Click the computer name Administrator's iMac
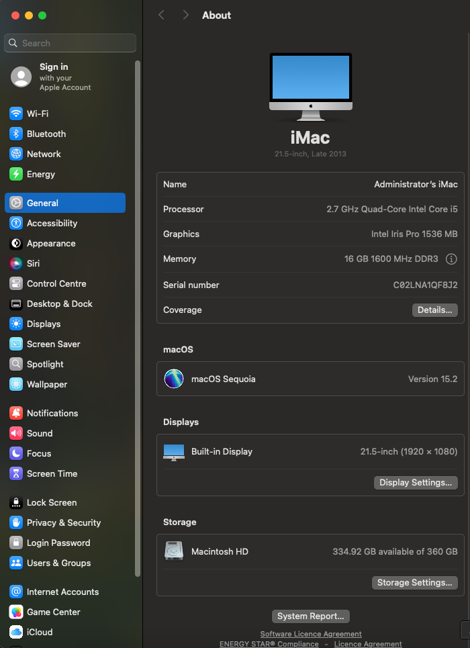Viewport: 470px width, 648px height. [416, 184]
